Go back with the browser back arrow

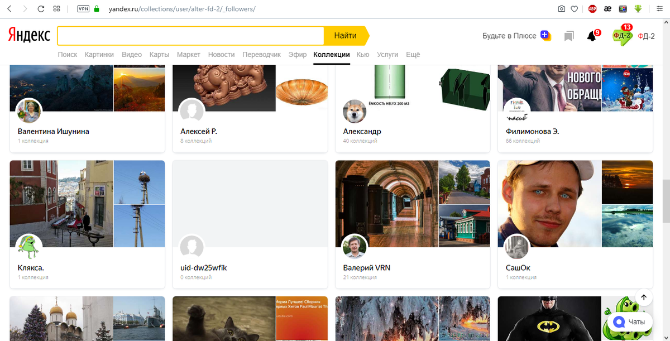pos(10,9)
